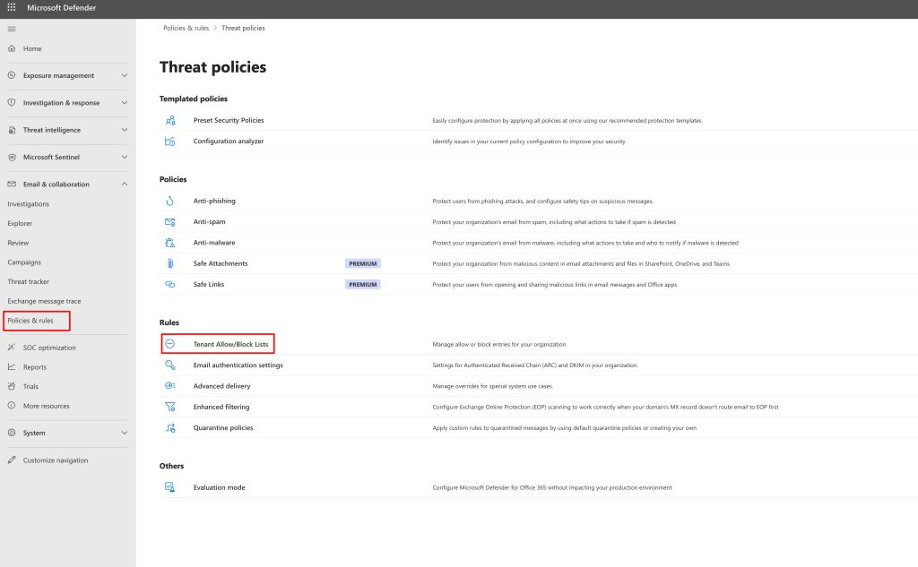This screenshot has width=918, height=567.
Task: Click the Quarantine policies icon
Action: [x=170, y=428]
